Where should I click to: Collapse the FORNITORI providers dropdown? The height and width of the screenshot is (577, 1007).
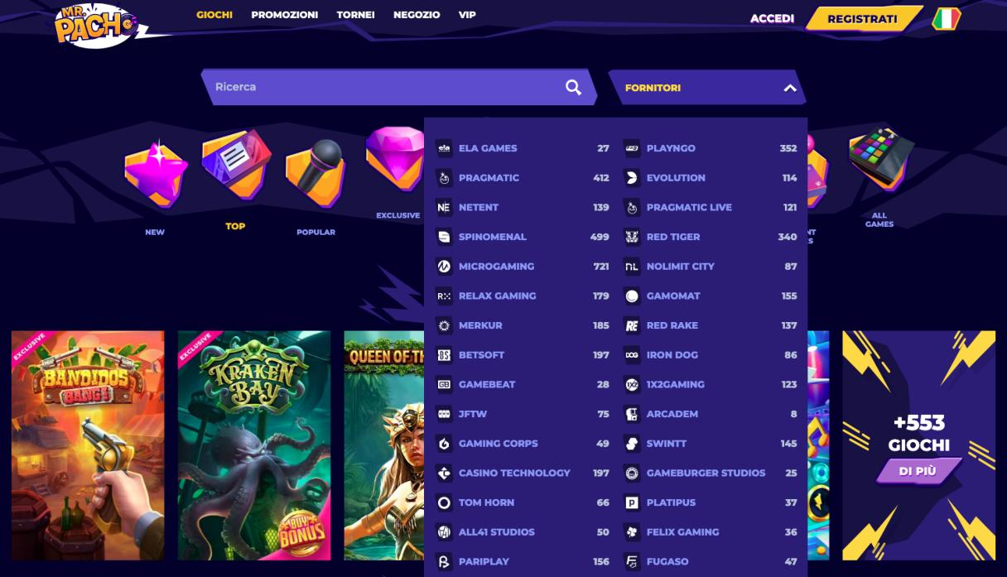point(789,88)
